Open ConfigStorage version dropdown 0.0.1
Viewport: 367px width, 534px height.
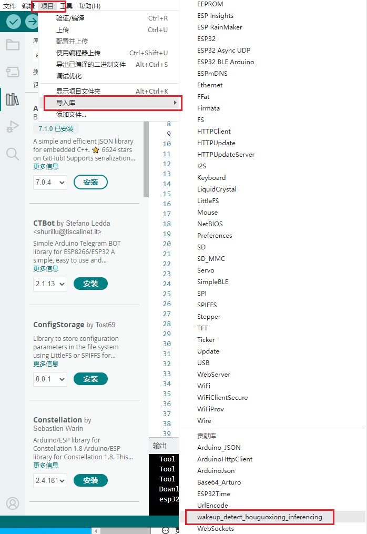point(50,379)
